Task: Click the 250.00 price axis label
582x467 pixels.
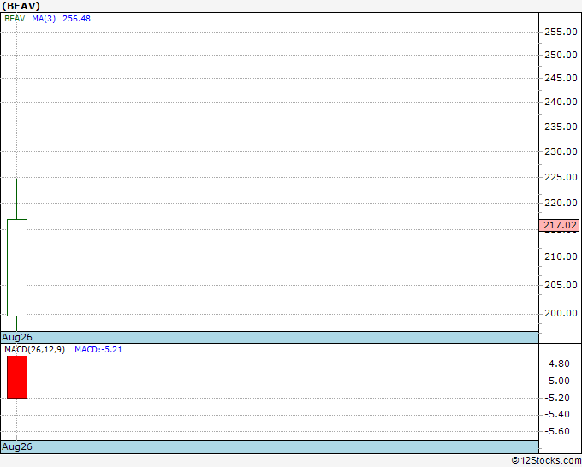Action: 561,55
